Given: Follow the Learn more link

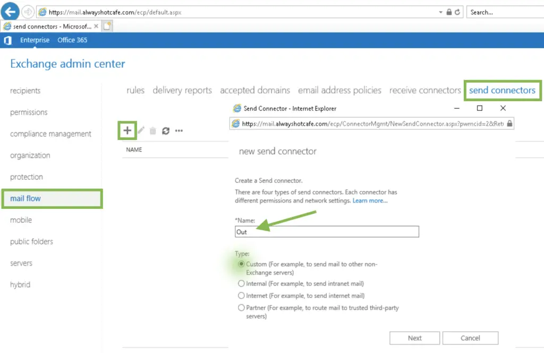Looking at the screenshot, I should 370,201.
